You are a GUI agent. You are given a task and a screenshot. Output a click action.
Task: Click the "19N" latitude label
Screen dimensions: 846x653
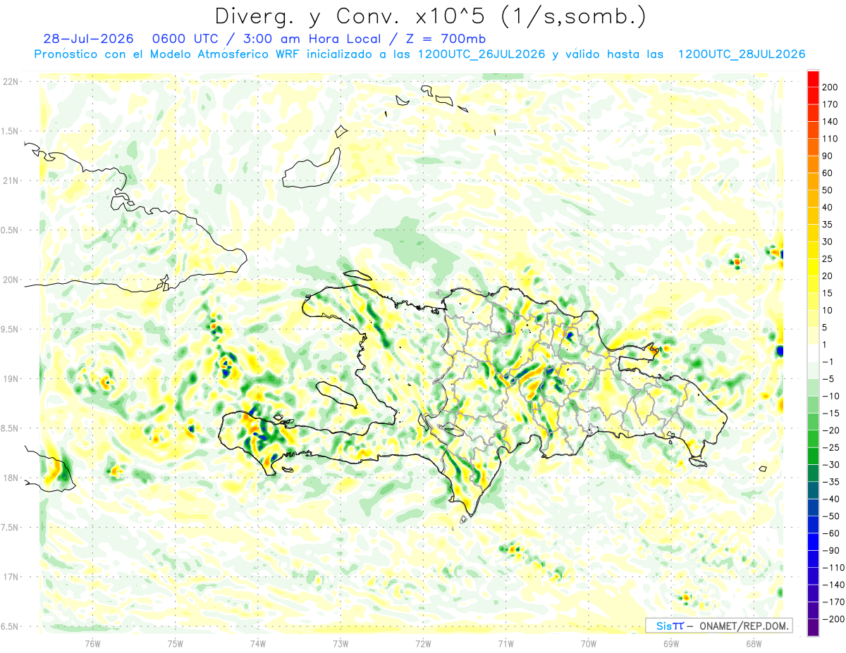11,379
